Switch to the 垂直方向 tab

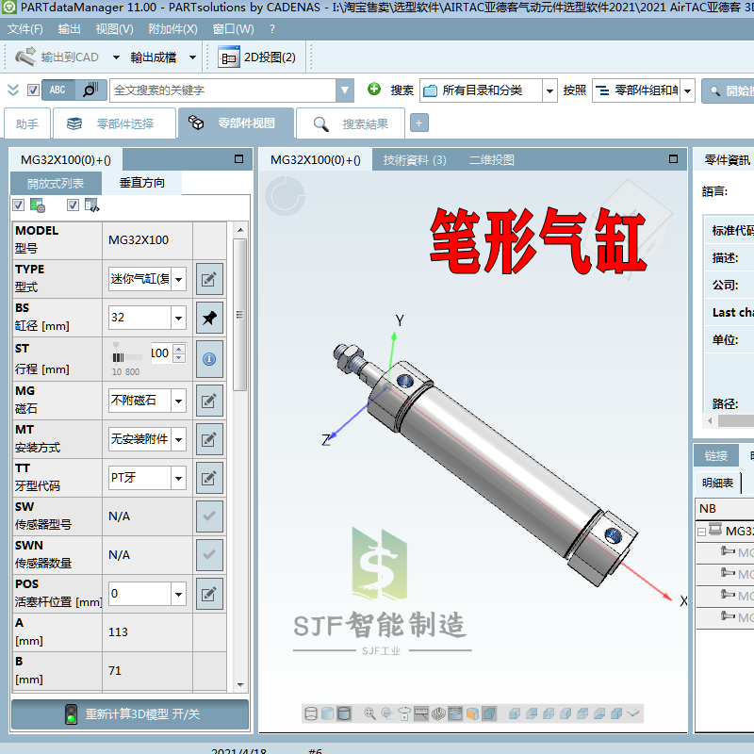142,183
